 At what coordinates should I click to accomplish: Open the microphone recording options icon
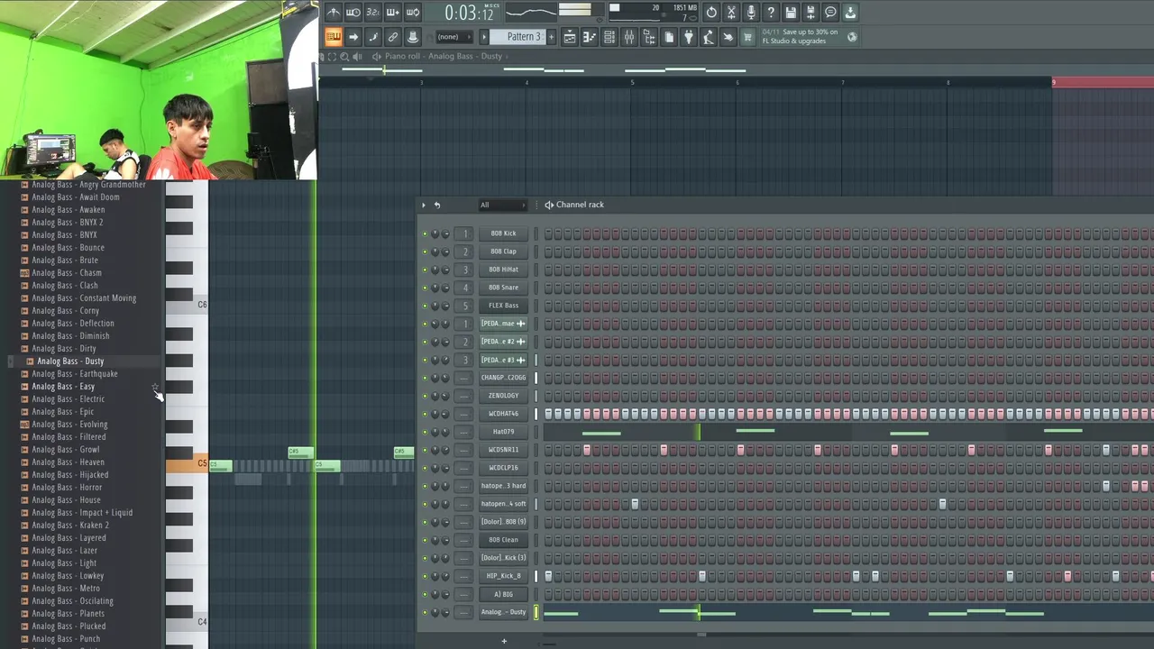[751, 13]
